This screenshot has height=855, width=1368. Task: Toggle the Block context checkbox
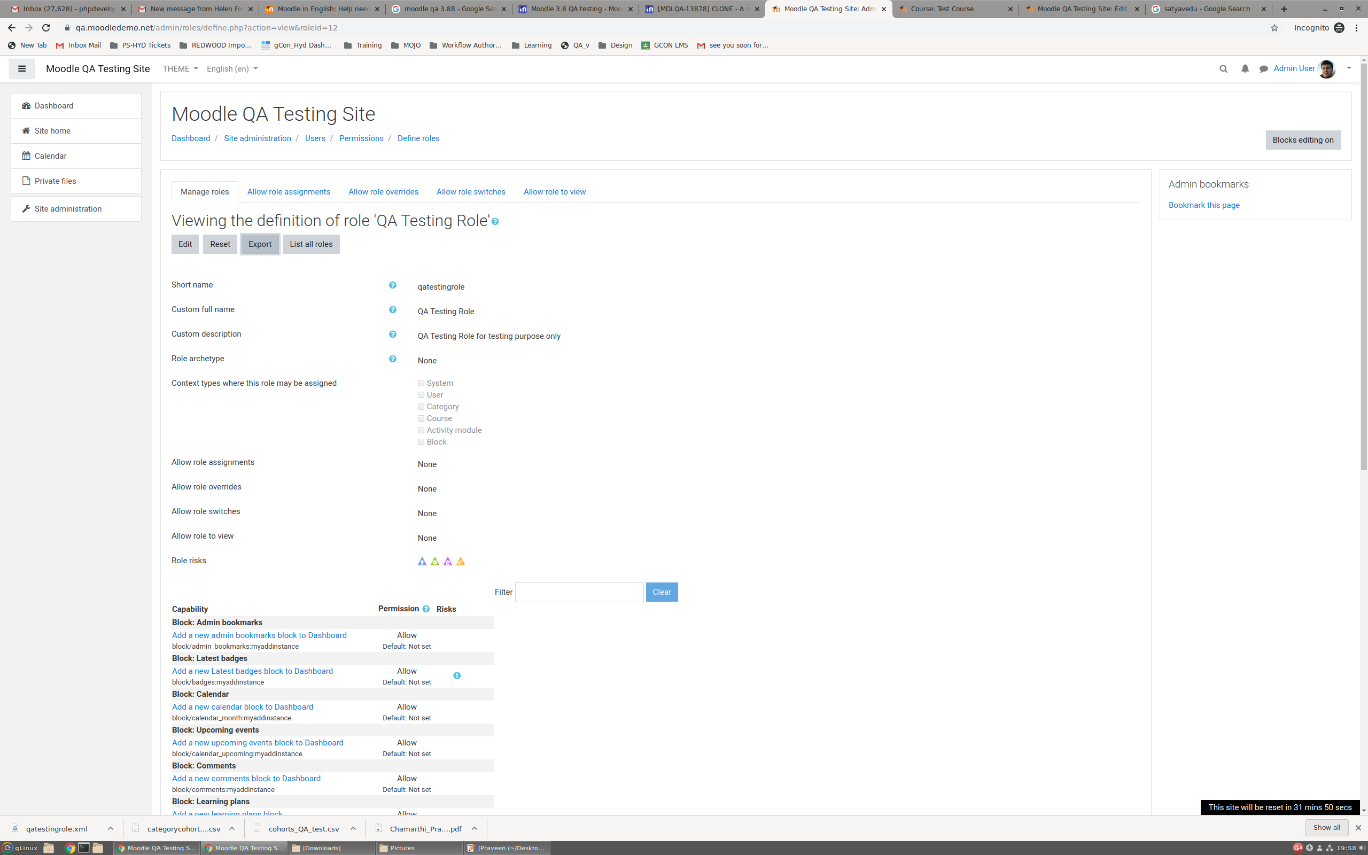coord(421,442)
